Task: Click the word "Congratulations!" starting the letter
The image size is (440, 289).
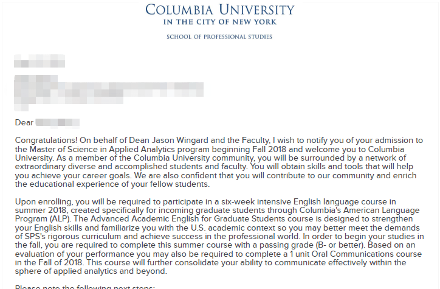Action: tap(46, 141)
